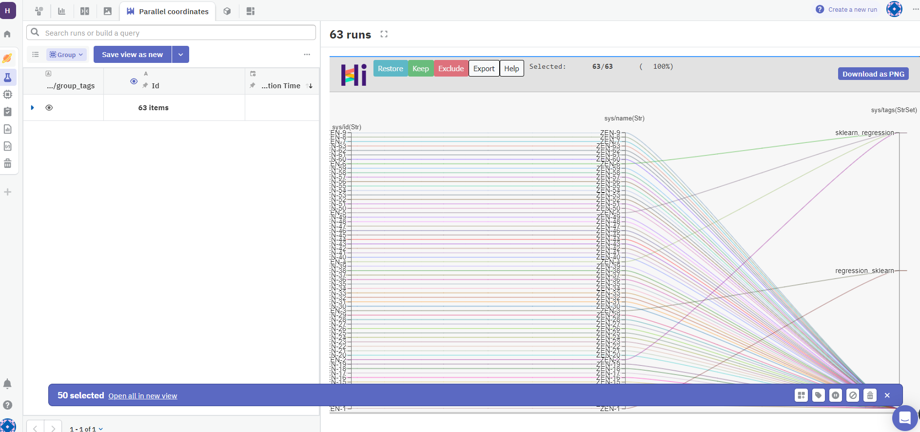Click the sys/name(Str) axis label

(x=625, y=118)
